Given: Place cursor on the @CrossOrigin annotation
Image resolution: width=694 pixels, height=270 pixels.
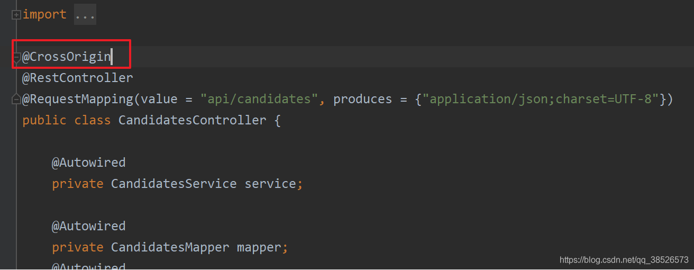Looking at the screenshot, I should point(67,57).
